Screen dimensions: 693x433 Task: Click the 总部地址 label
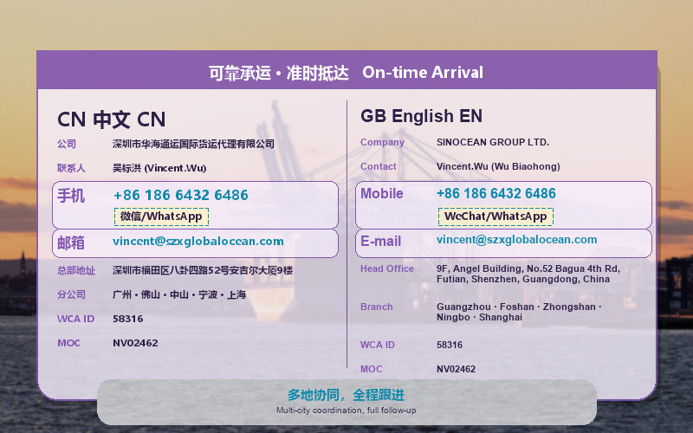click(x=76, y=270)
